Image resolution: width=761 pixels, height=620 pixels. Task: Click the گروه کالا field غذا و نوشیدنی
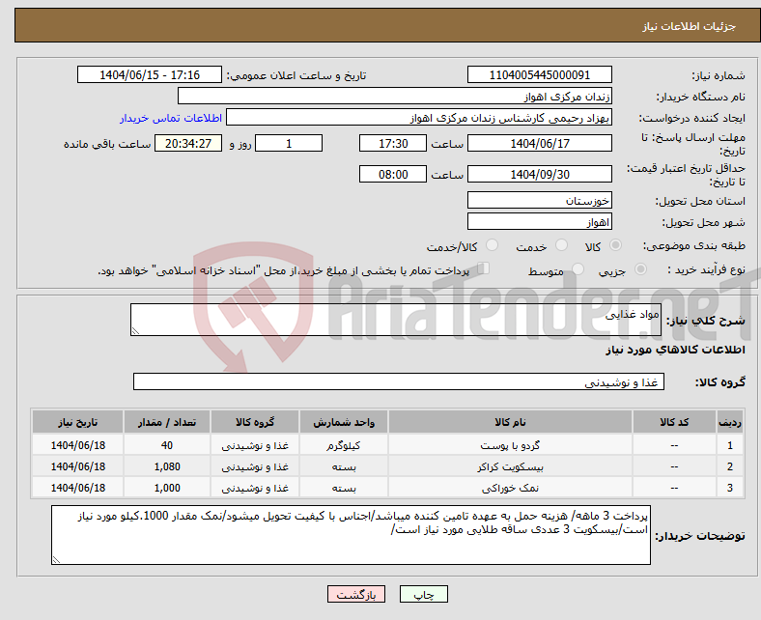pyautogui.click(x=399, y=381)
